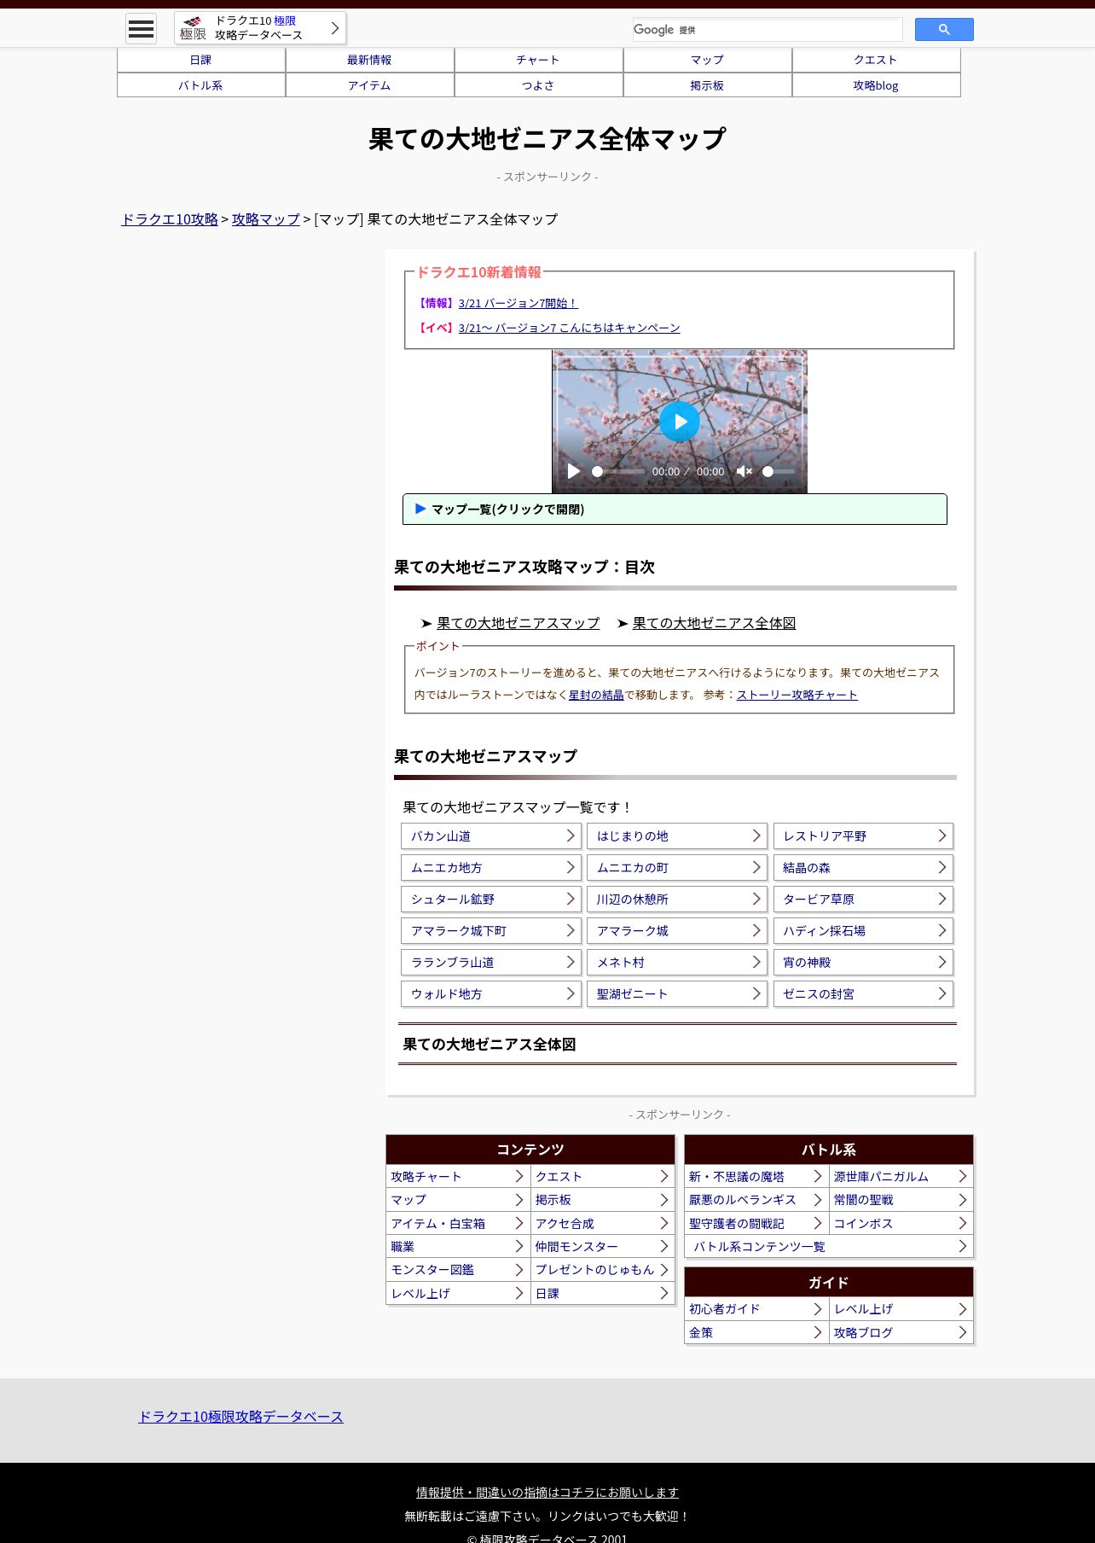Viewport: 1095px width, 1543px height.
Task: Click the ドラクエ10極限 攻略データベース logo banner
Action: point(260,28)
